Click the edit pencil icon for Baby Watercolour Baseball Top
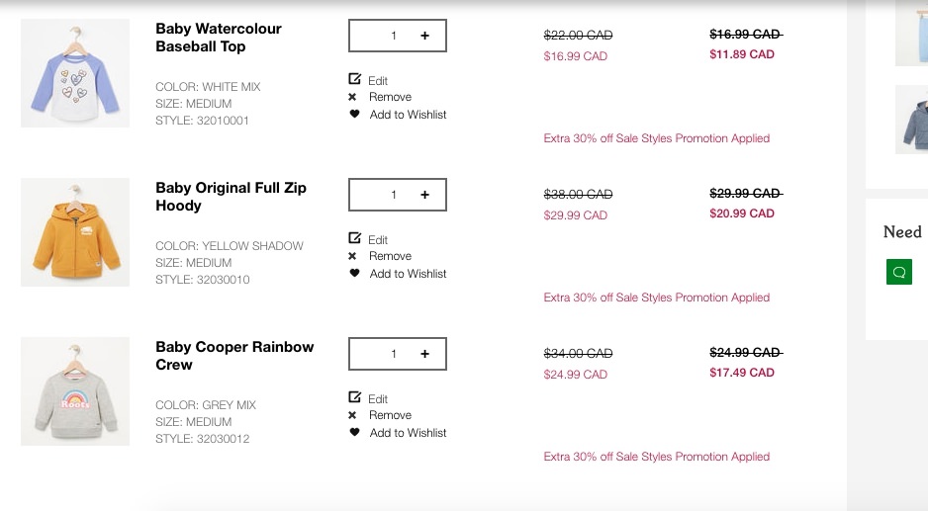Viewport: 928px width, 511px height. click(355, 79)
